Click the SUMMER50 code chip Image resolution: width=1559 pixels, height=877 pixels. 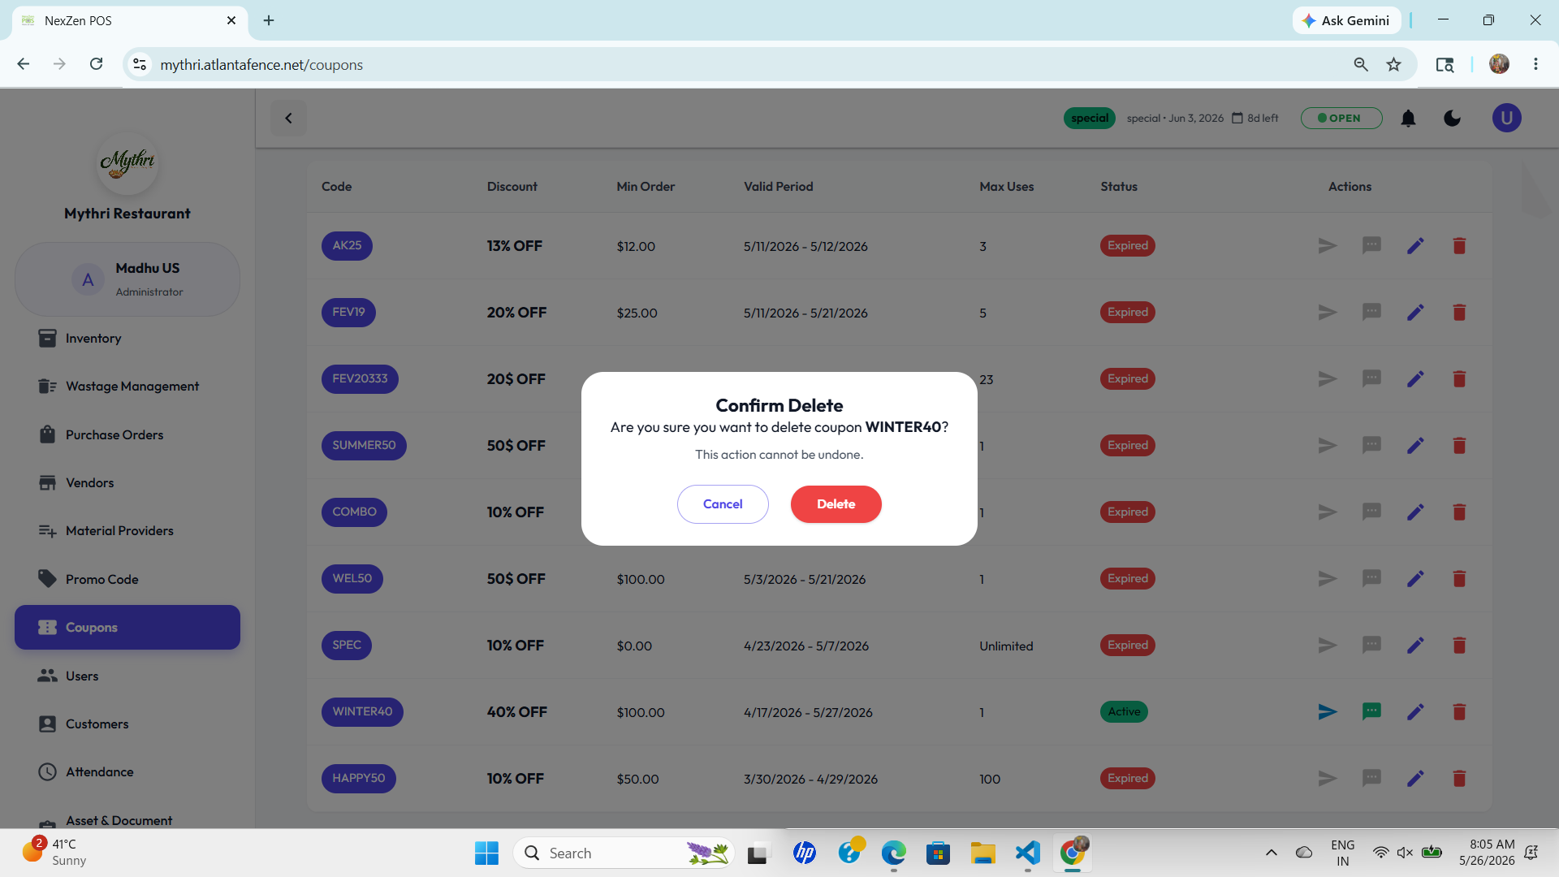click(364, 446)
